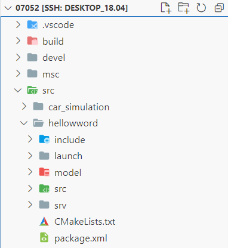Select the srv folder name
Image resolution: width=228 pixels, height=248 pixels.
60,206
